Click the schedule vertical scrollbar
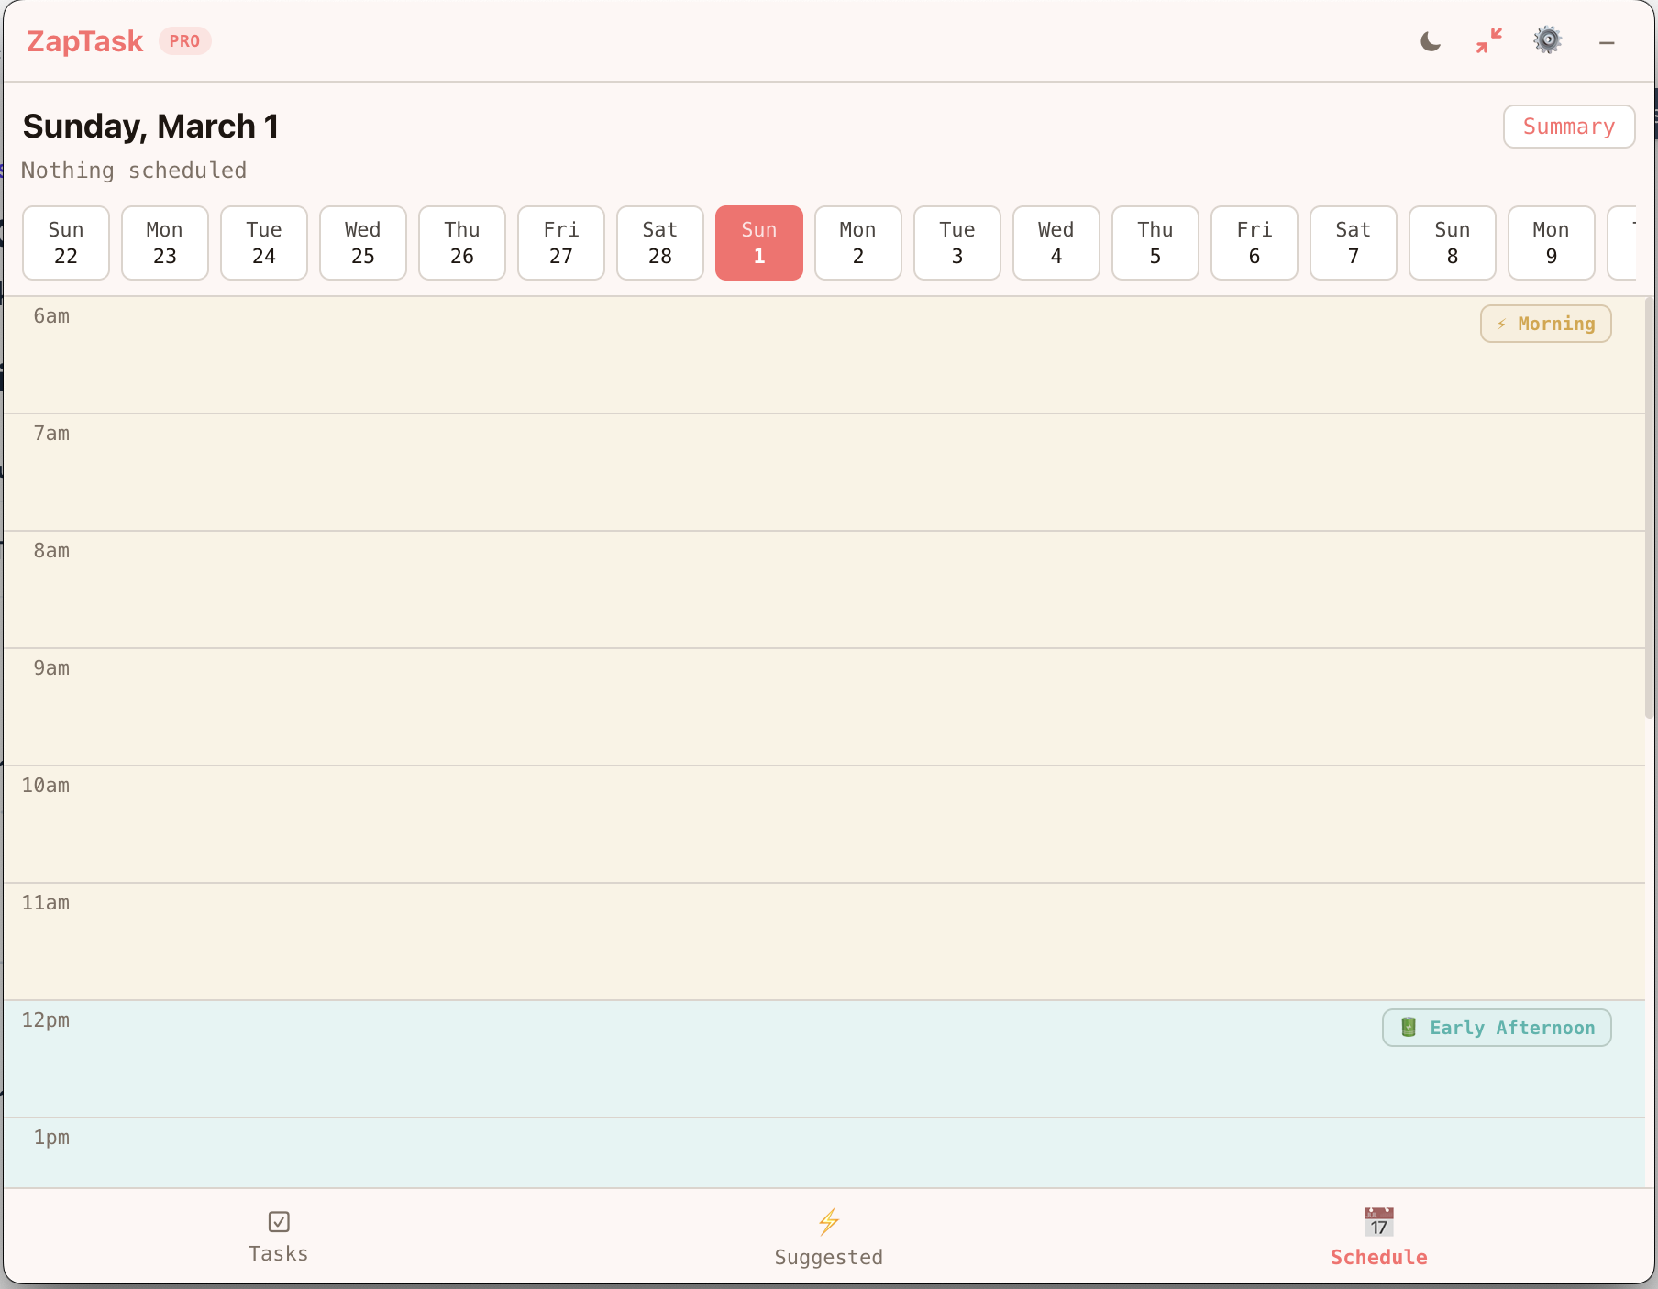This screenshot has width=1658, height=1289. point(1649,509)
